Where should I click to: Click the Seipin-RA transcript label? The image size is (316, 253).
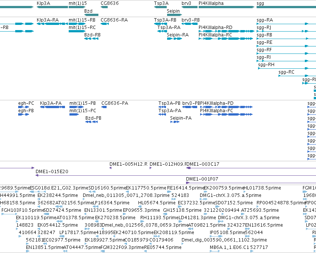tap(178, 35)
